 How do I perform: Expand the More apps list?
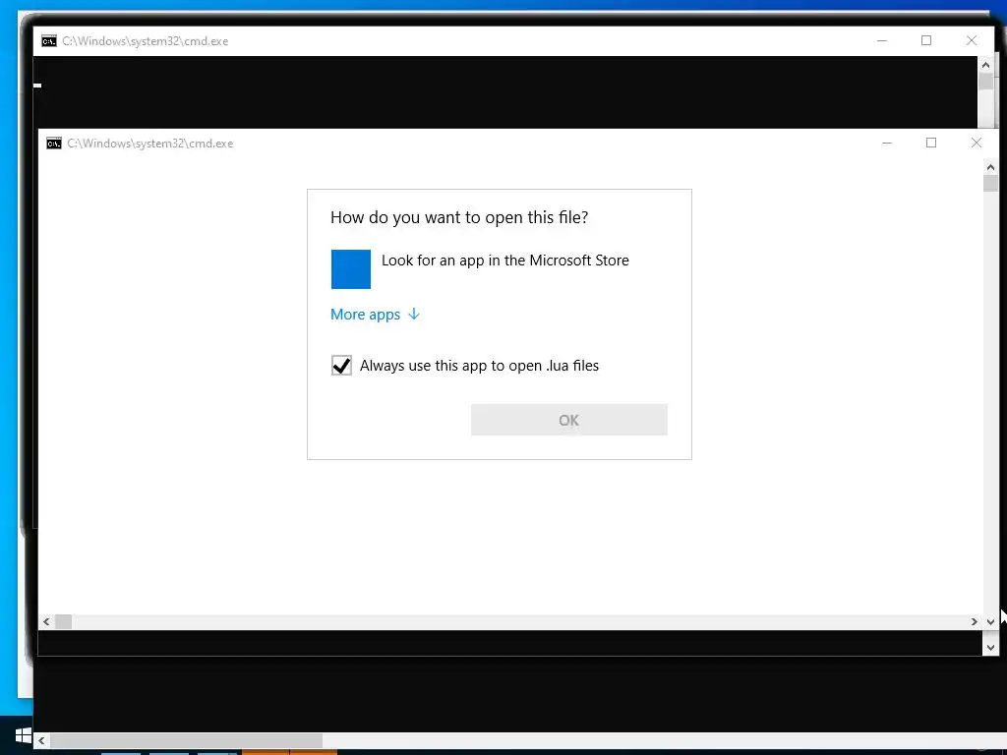375,314
